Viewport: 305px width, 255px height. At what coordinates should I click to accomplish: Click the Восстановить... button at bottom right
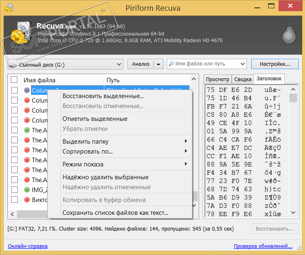275,229
